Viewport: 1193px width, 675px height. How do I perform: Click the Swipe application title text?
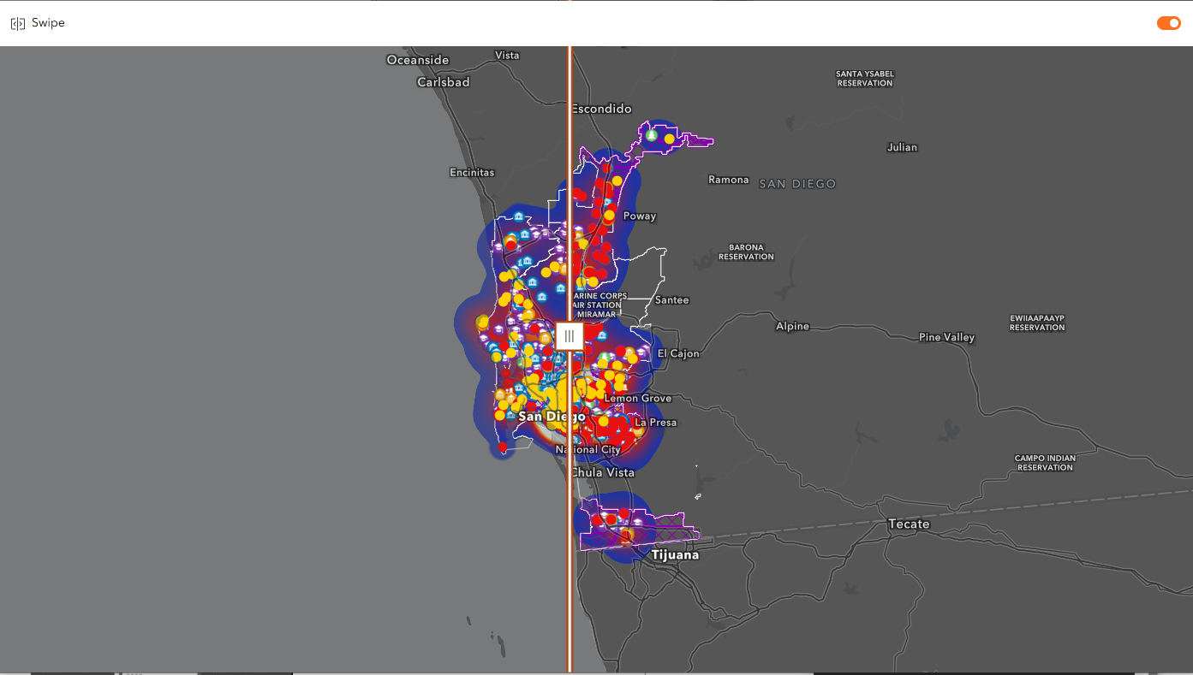point(49,23)
